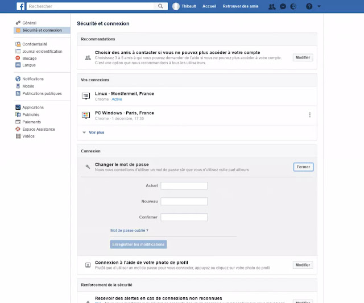Click Journal et identification icon
The height and width of the screenshot is (303, 364).
pos(18,51)
